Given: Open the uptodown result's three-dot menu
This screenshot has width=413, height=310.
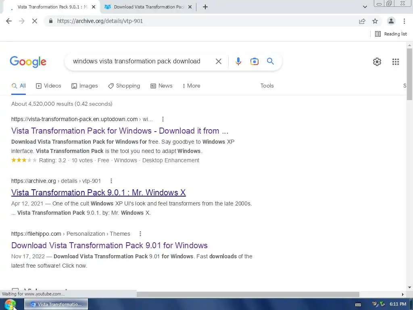Looking at the screenshot, I should coord(163,119).
